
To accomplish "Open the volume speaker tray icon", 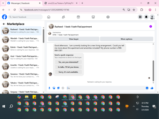I will coord(137,109).
